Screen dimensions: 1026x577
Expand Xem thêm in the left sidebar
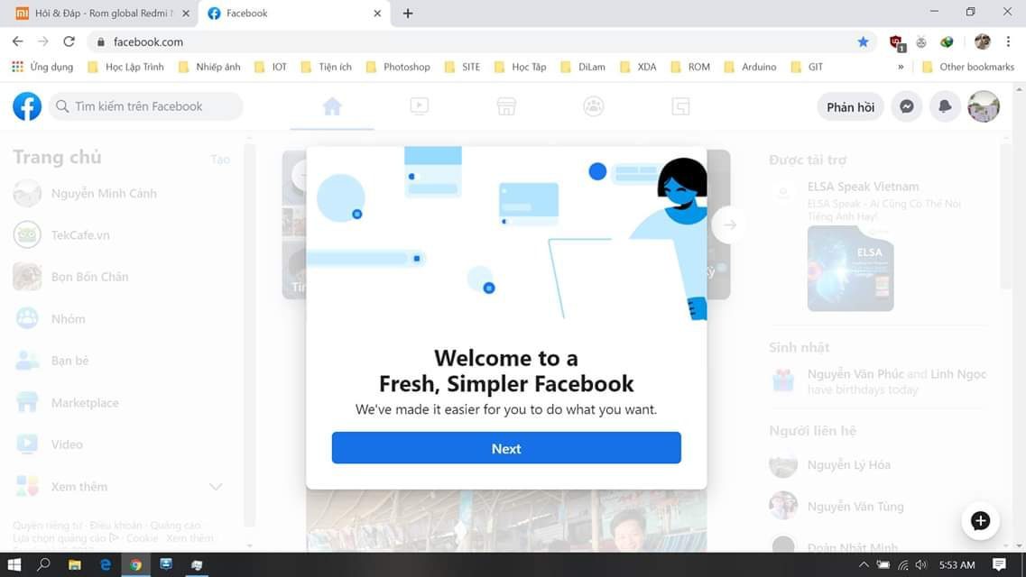[118, 486]
